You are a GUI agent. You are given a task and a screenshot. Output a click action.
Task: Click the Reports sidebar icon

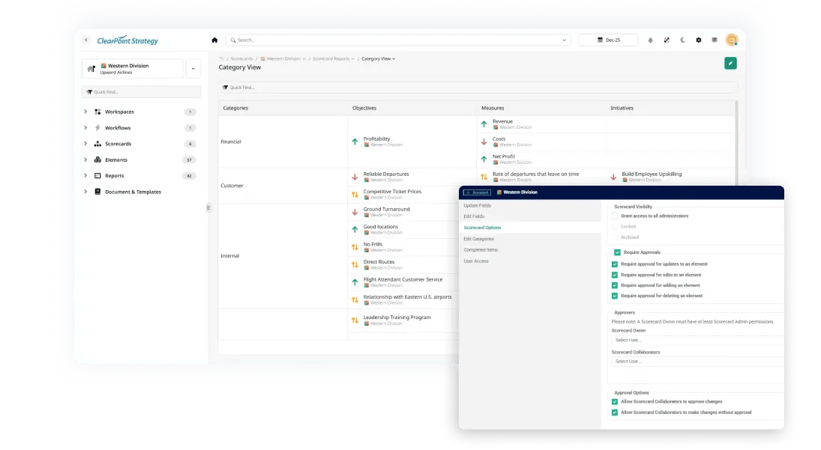97,176
